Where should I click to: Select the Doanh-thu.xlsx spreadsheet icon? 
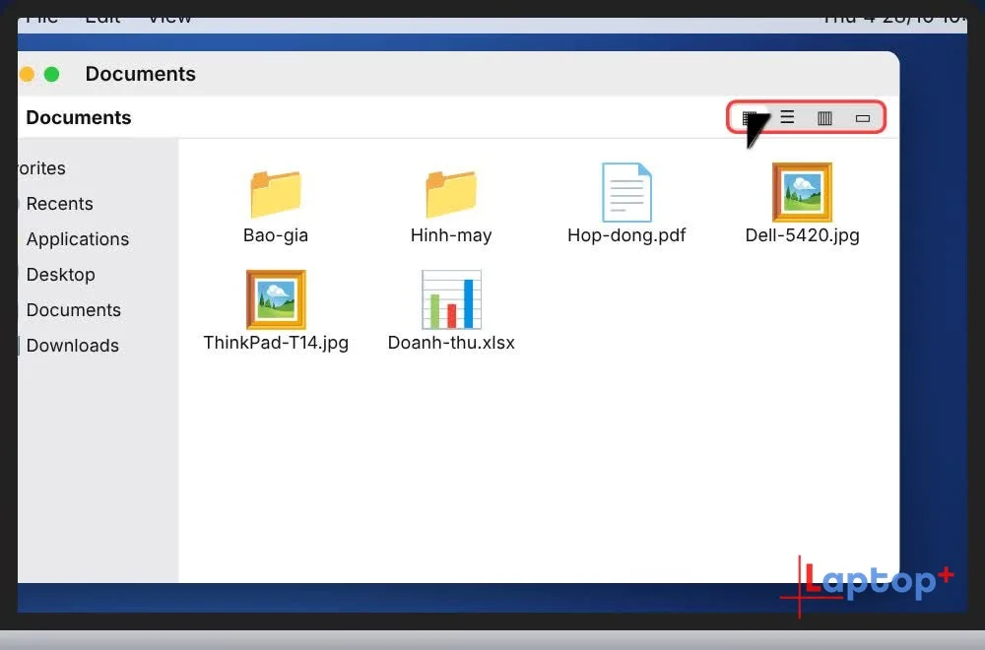coord(451,299)
